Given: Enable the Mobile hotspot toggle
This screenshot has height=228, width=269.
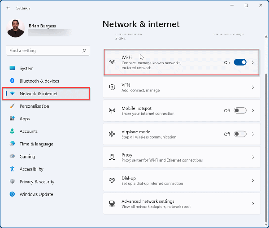Looking at the screenshot, I should click(x=240, y=110).
